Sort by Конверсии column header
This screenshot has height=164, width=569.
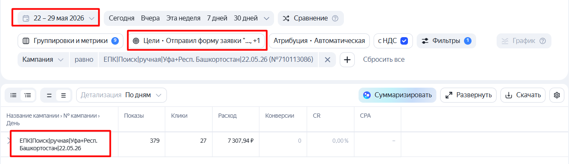click(x=279, y=116)
